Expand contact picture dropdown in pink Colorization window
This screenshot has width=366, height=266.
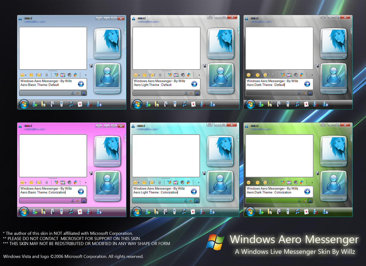[x=118, y=164]
